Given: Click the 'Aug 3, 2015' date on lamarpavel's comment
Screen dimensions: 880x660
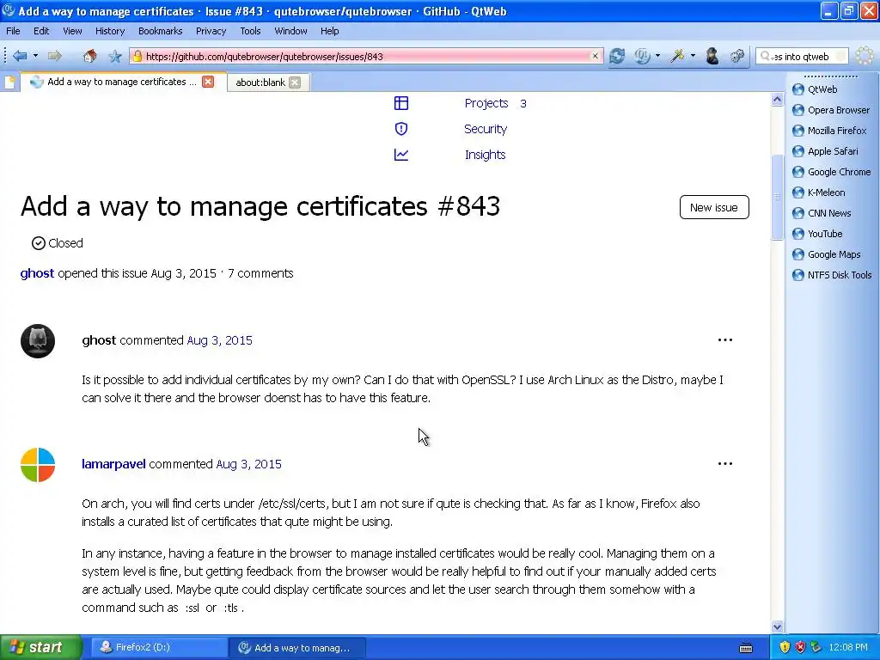Looking at the screenshot, I should (248, 464).
